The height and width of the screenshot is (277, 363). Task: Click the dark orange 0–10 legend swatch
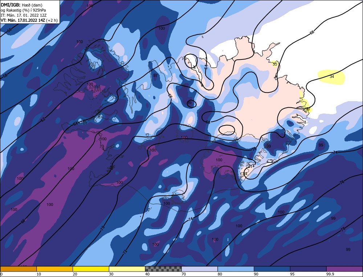(x=18, y=269)
